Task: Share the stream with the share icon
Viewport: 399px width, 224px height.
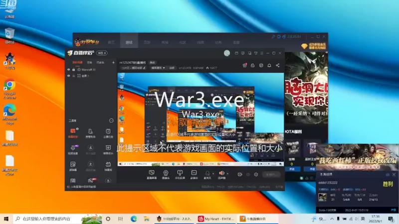Action: (x=278, y=65)
